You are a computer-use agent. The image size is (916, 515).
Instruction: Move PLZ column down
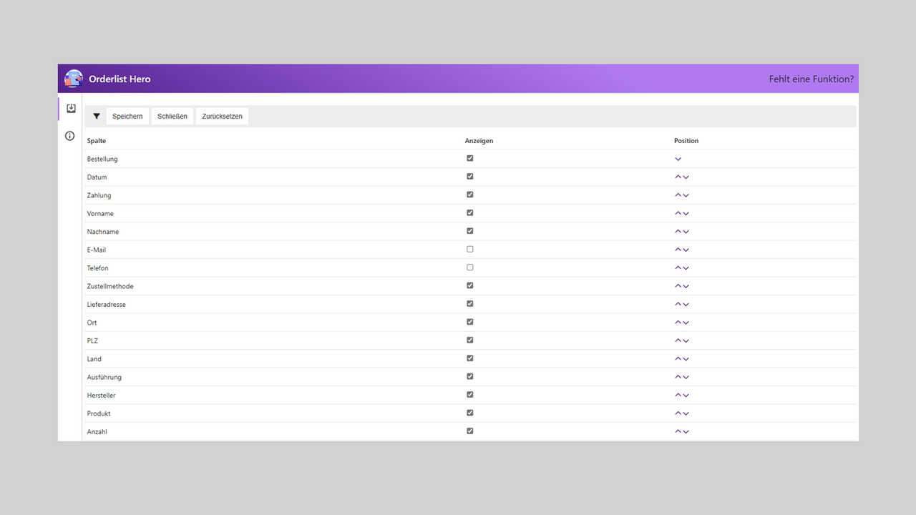click(x=686, y=341)
